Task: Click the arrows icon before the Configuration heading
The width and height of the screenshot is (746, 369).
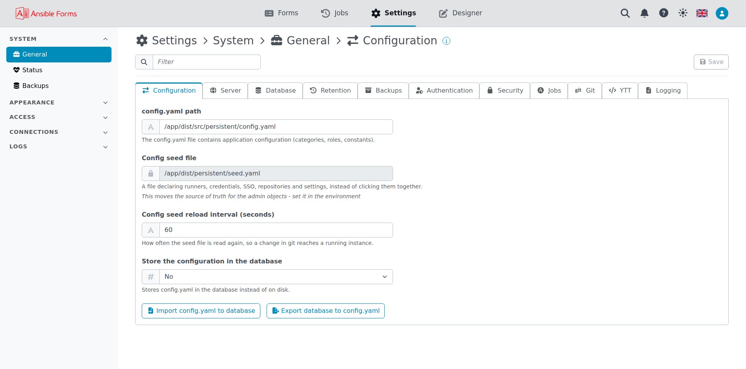Action: [353, 40]
